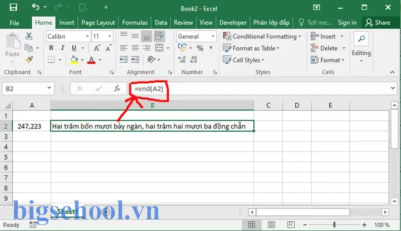
Task: Open Ribbon Display Options icon
Action: [316, 7]
